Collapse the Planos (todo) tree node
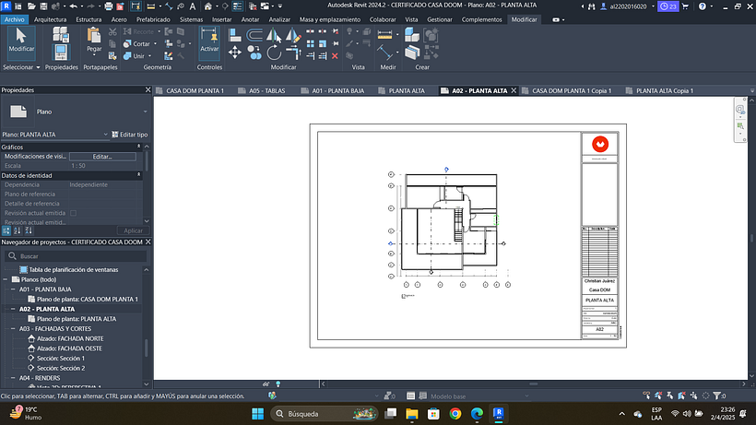Image resolution: width=756 pixels, height=425 pixels. [6, 279]
